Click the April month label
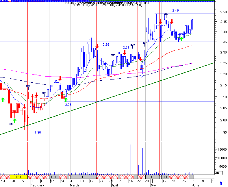This screenshot has height=187, width=228. [115, 185]
